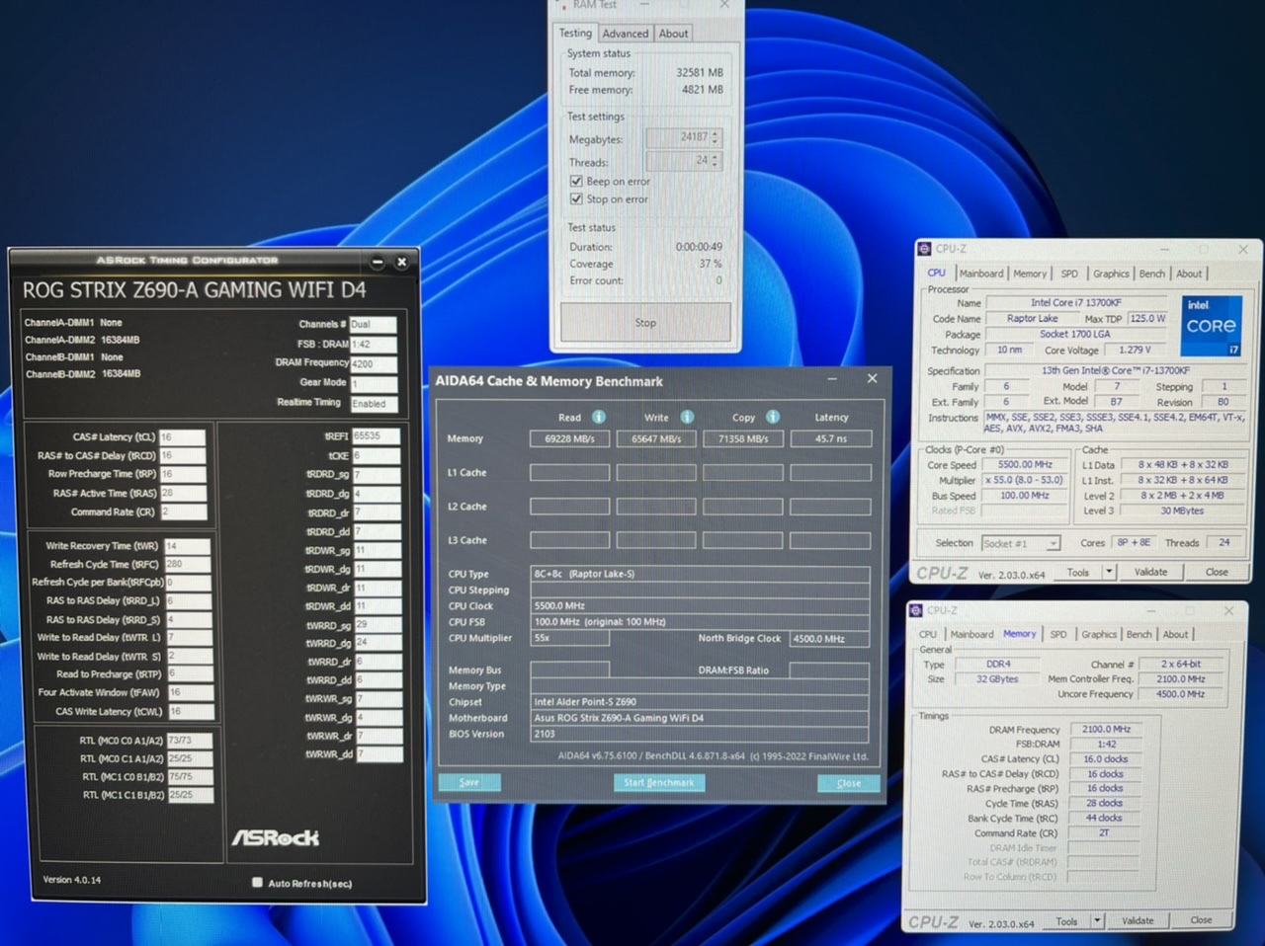Click the Four Activate Window (tFAW) field
The width and height of the screenshot is (1265, 946).
[x=190, y=692]
